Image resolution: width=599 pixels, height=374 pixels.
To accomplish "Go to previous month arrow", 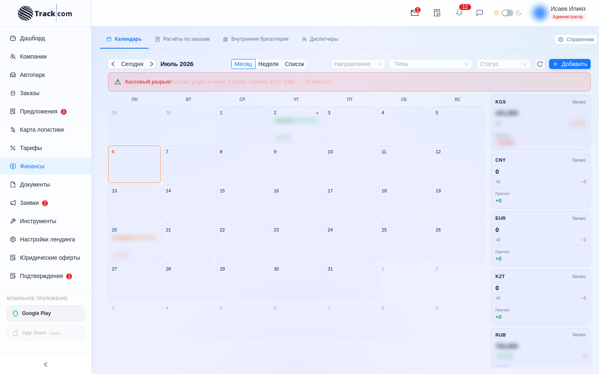I will coord(113,64).
